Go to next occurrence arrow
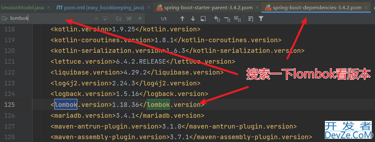The image size is (375, 142). click(x=193, y=19)
